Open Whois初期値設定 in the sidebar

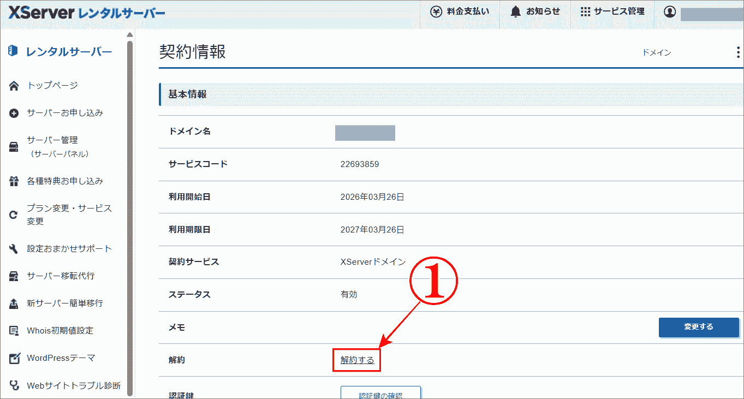60,330
